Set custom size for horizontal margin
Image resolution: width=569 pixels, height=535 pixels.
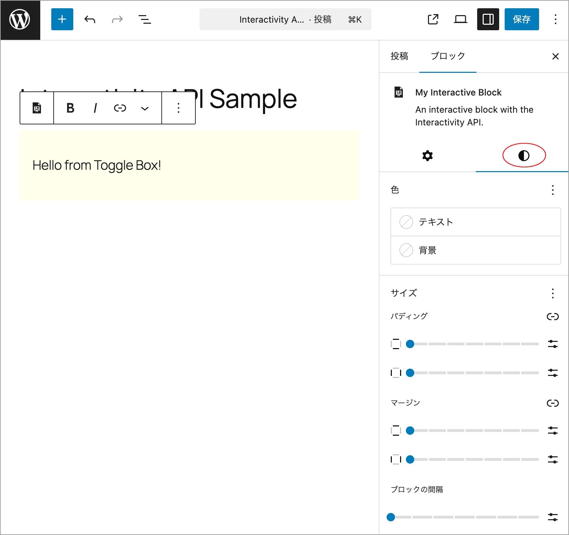pos(553,459)
